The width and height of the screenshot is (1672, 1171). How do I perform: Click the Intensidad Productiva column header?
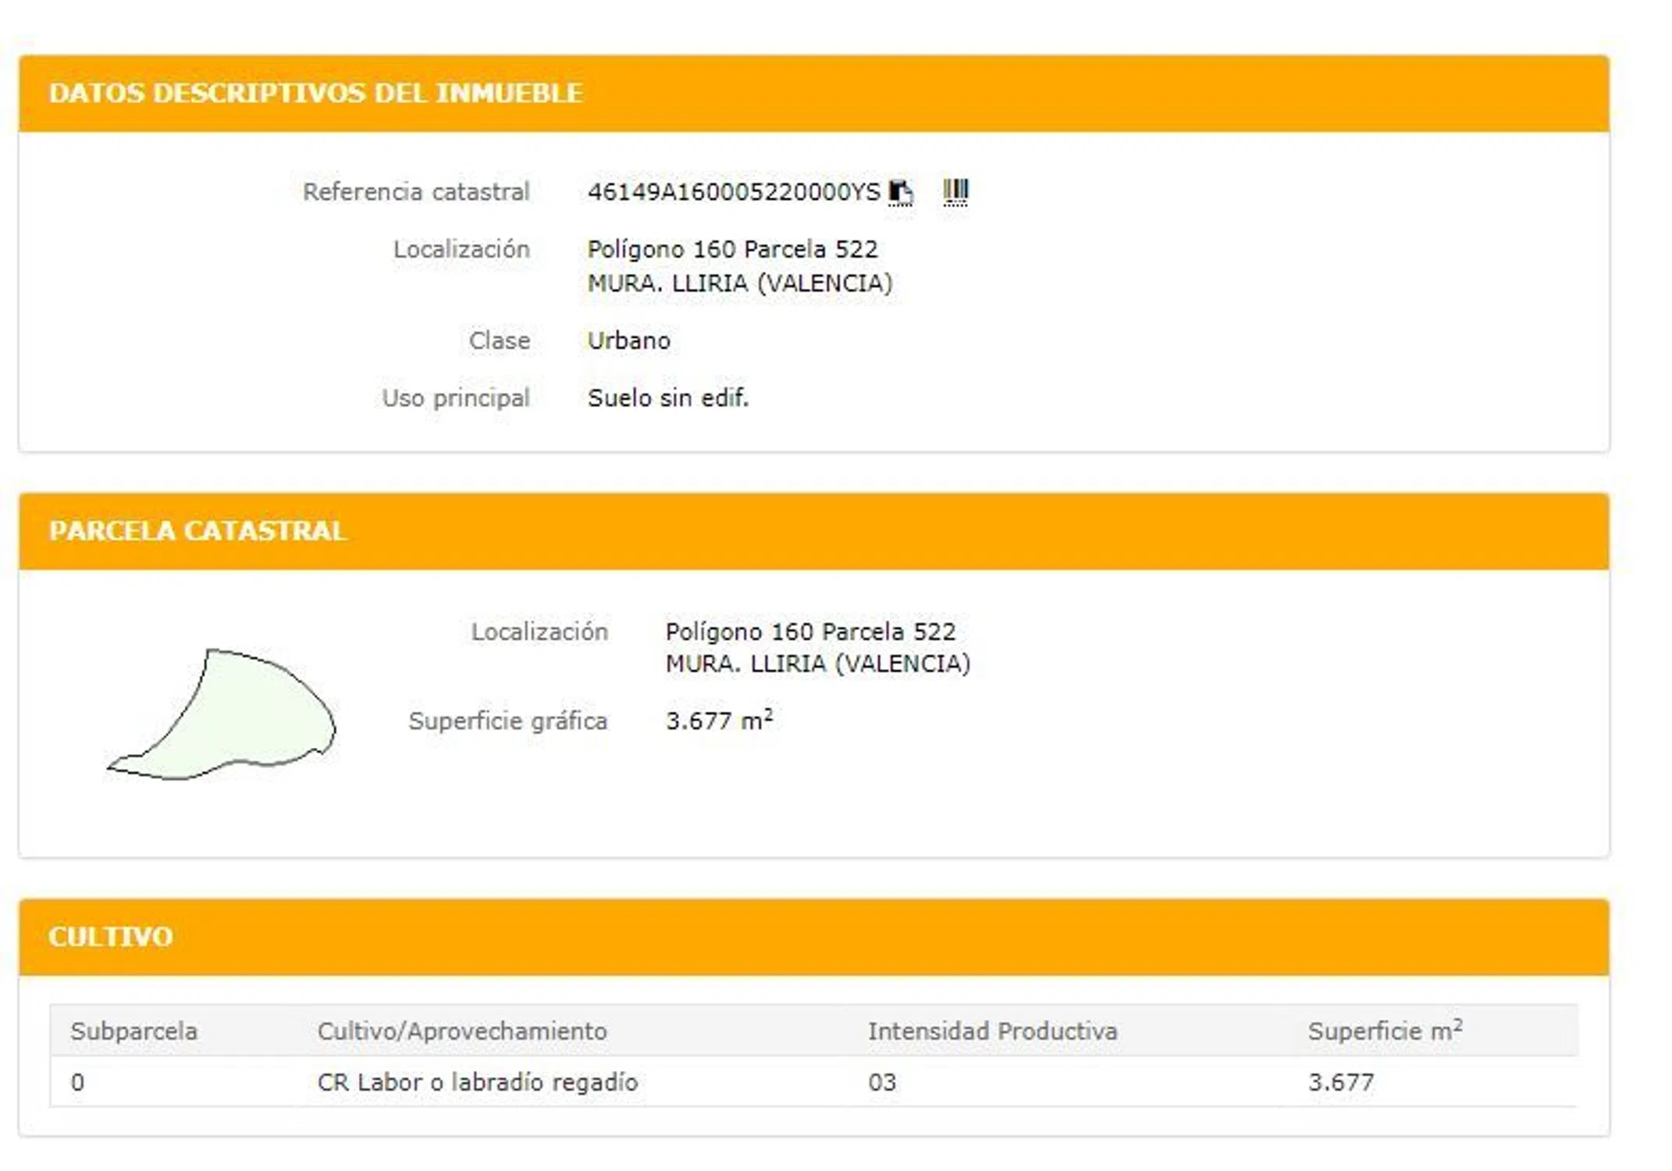pos(992,1031)
